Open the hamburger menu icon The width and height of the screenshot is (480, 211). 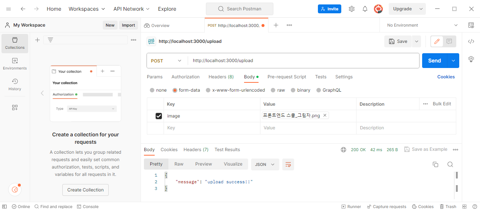[x=9, y=9]
